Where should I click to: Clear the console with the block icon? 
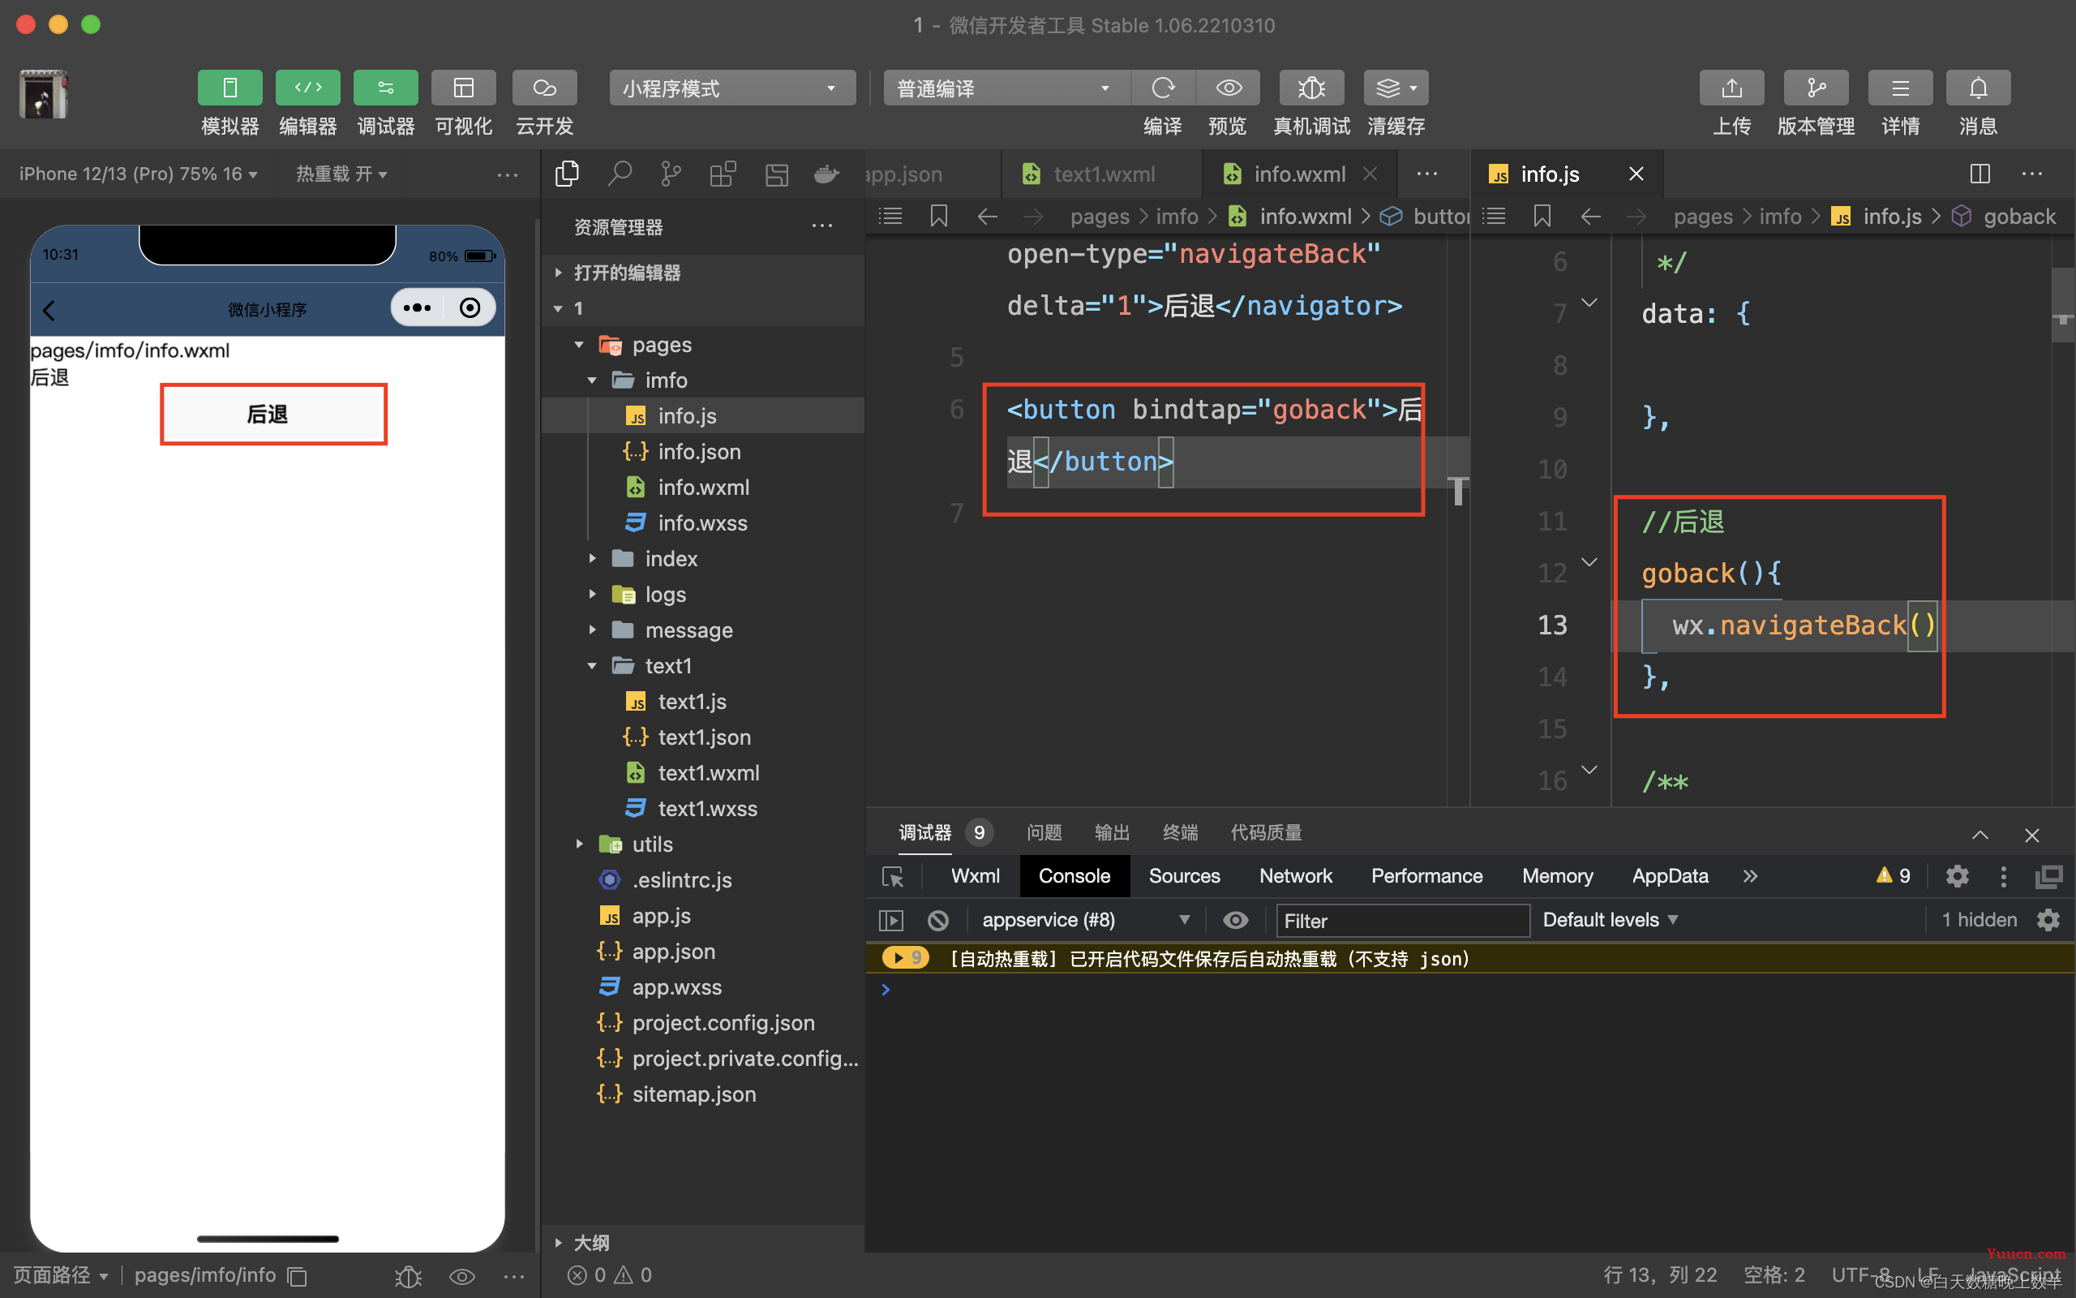[937, 920]
